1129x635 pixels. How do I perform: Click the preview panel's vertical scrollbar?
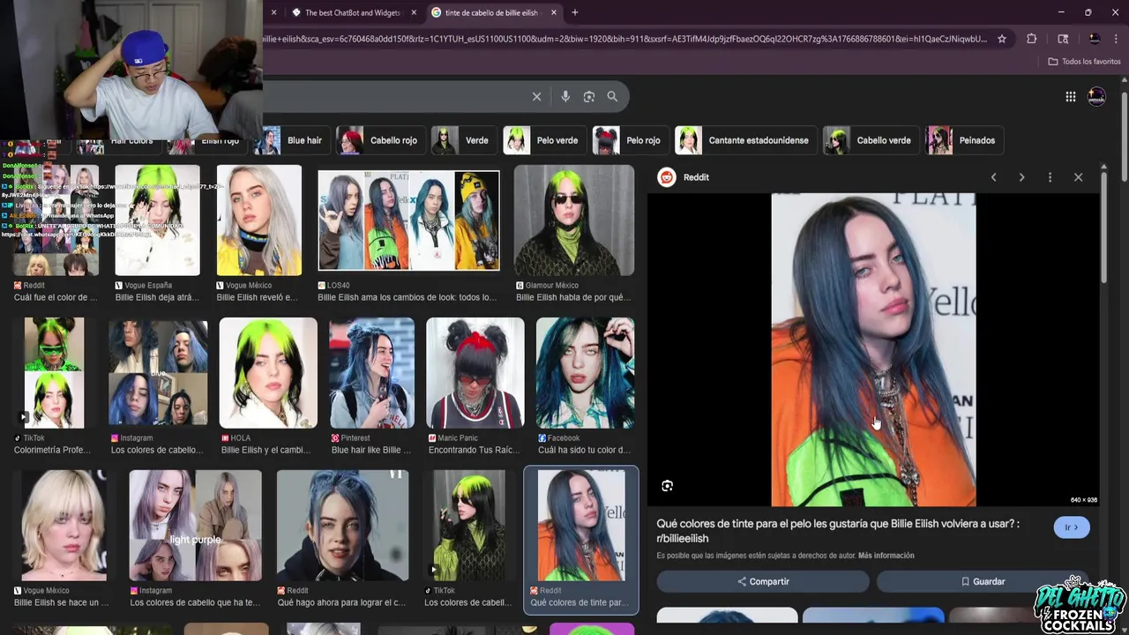(x=1103, y=228)
